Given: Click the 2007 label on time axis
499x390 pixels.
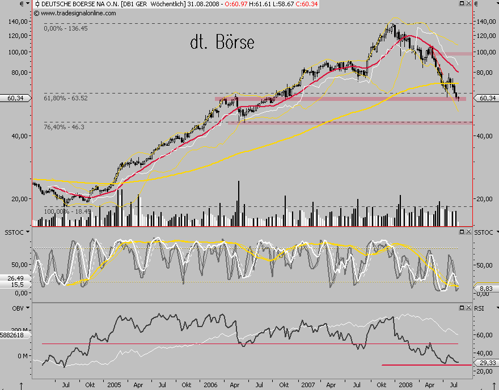Looking at the screenshot, I should [x=308, y=385].
